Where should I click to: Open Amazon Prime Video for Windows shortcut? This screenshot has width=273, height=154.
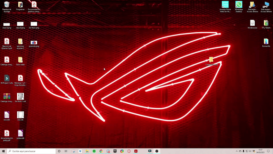tap(225, 7)
